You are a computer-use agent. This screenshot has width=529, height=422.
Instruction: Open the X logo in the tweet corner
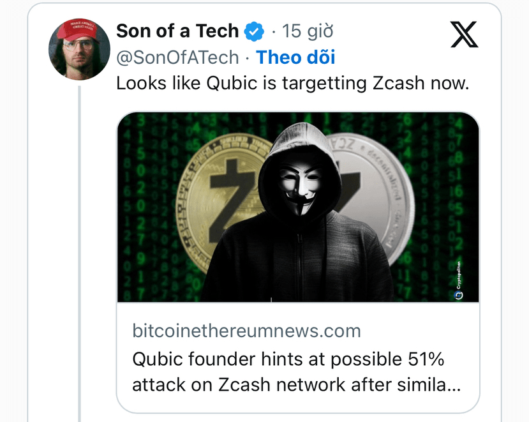click(464, 34)
